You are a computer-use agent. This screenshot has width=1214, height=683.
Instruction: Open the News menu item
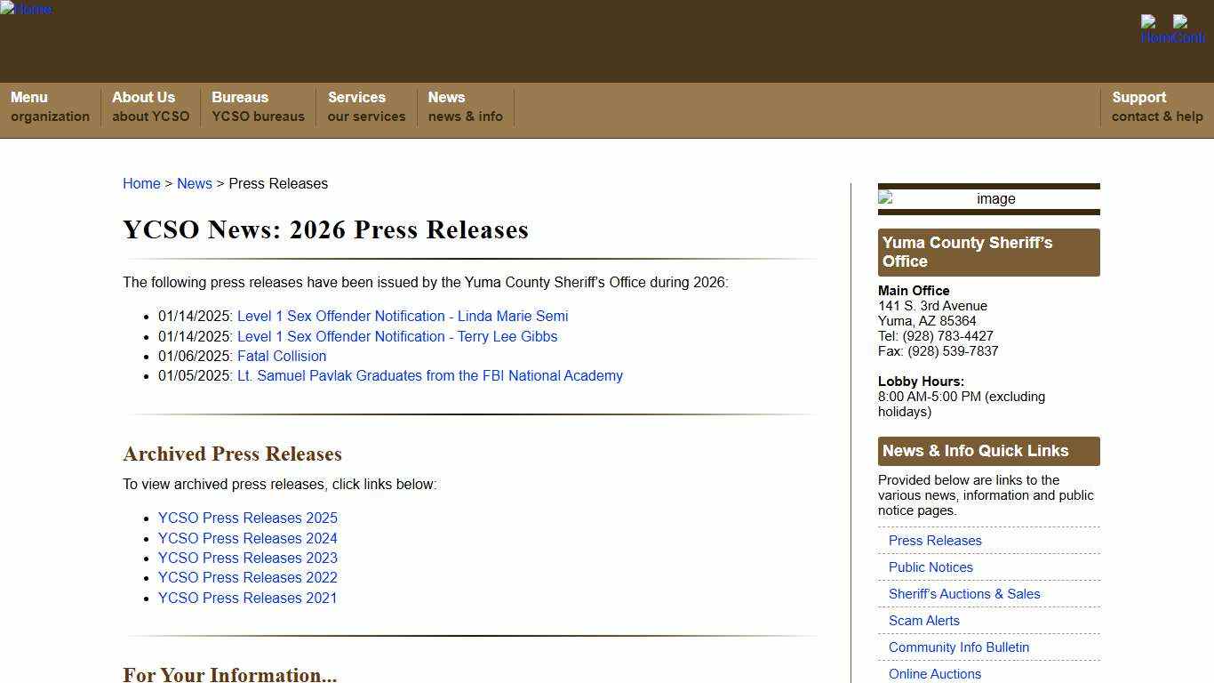click(465, 107)
